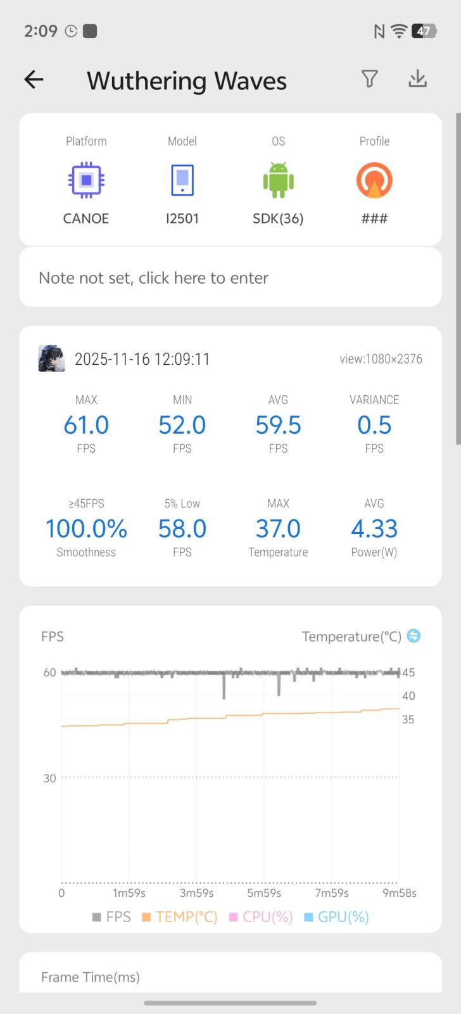Tap the back arrow

pyautogui.click(x=34, y=80)
